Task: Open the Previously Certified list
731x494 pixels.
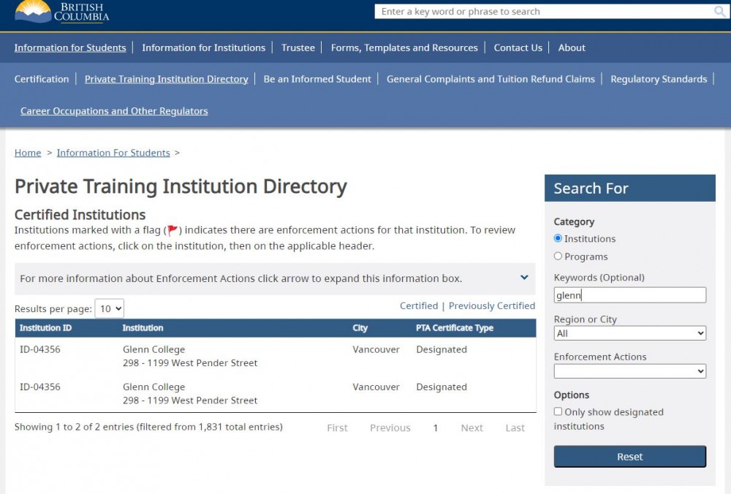Action: point(492,306)
